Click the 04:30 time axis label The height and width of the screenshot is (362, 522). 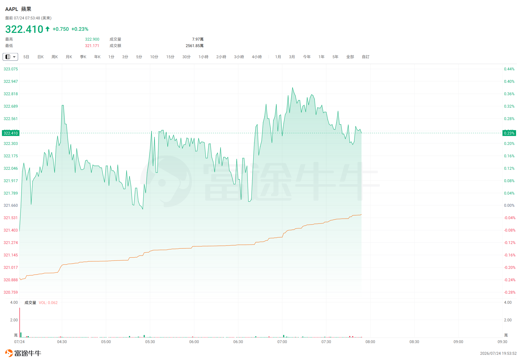62,342
